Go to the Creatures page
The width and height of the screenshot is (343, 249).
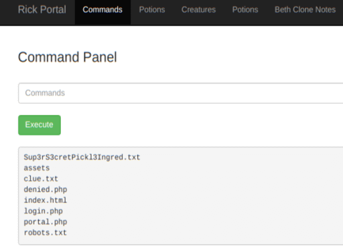point(198,10)
